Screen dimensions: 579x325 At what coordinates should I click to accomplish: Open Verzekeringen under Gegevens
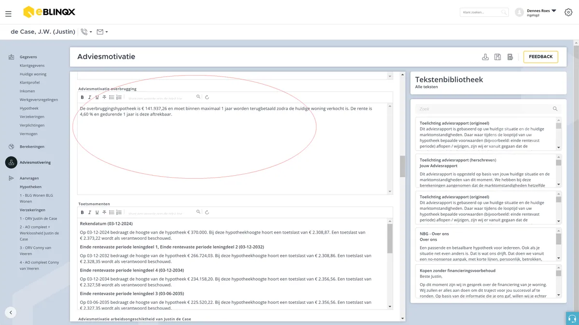point(32,117)
